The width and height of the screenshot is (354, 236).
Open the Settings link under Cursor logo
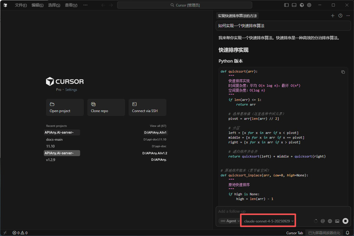tap(71, 90)
